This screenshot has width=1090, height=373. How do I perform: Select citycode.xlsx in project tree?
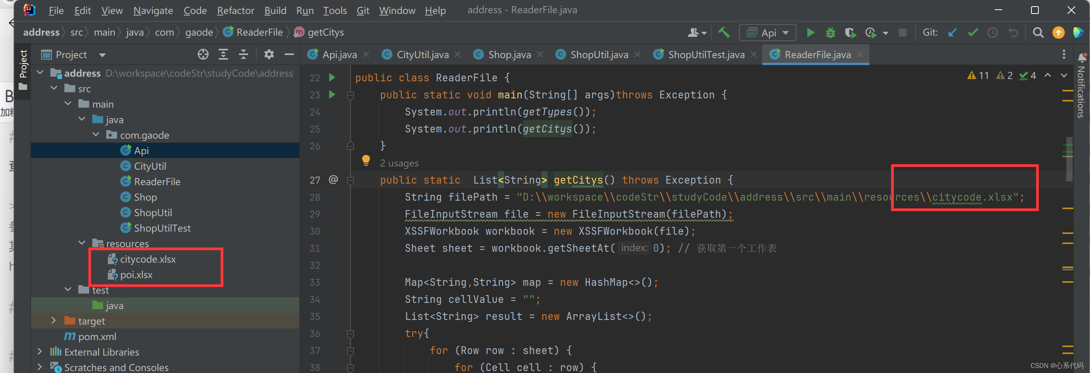pyautogui.click(x=148, y=259)
